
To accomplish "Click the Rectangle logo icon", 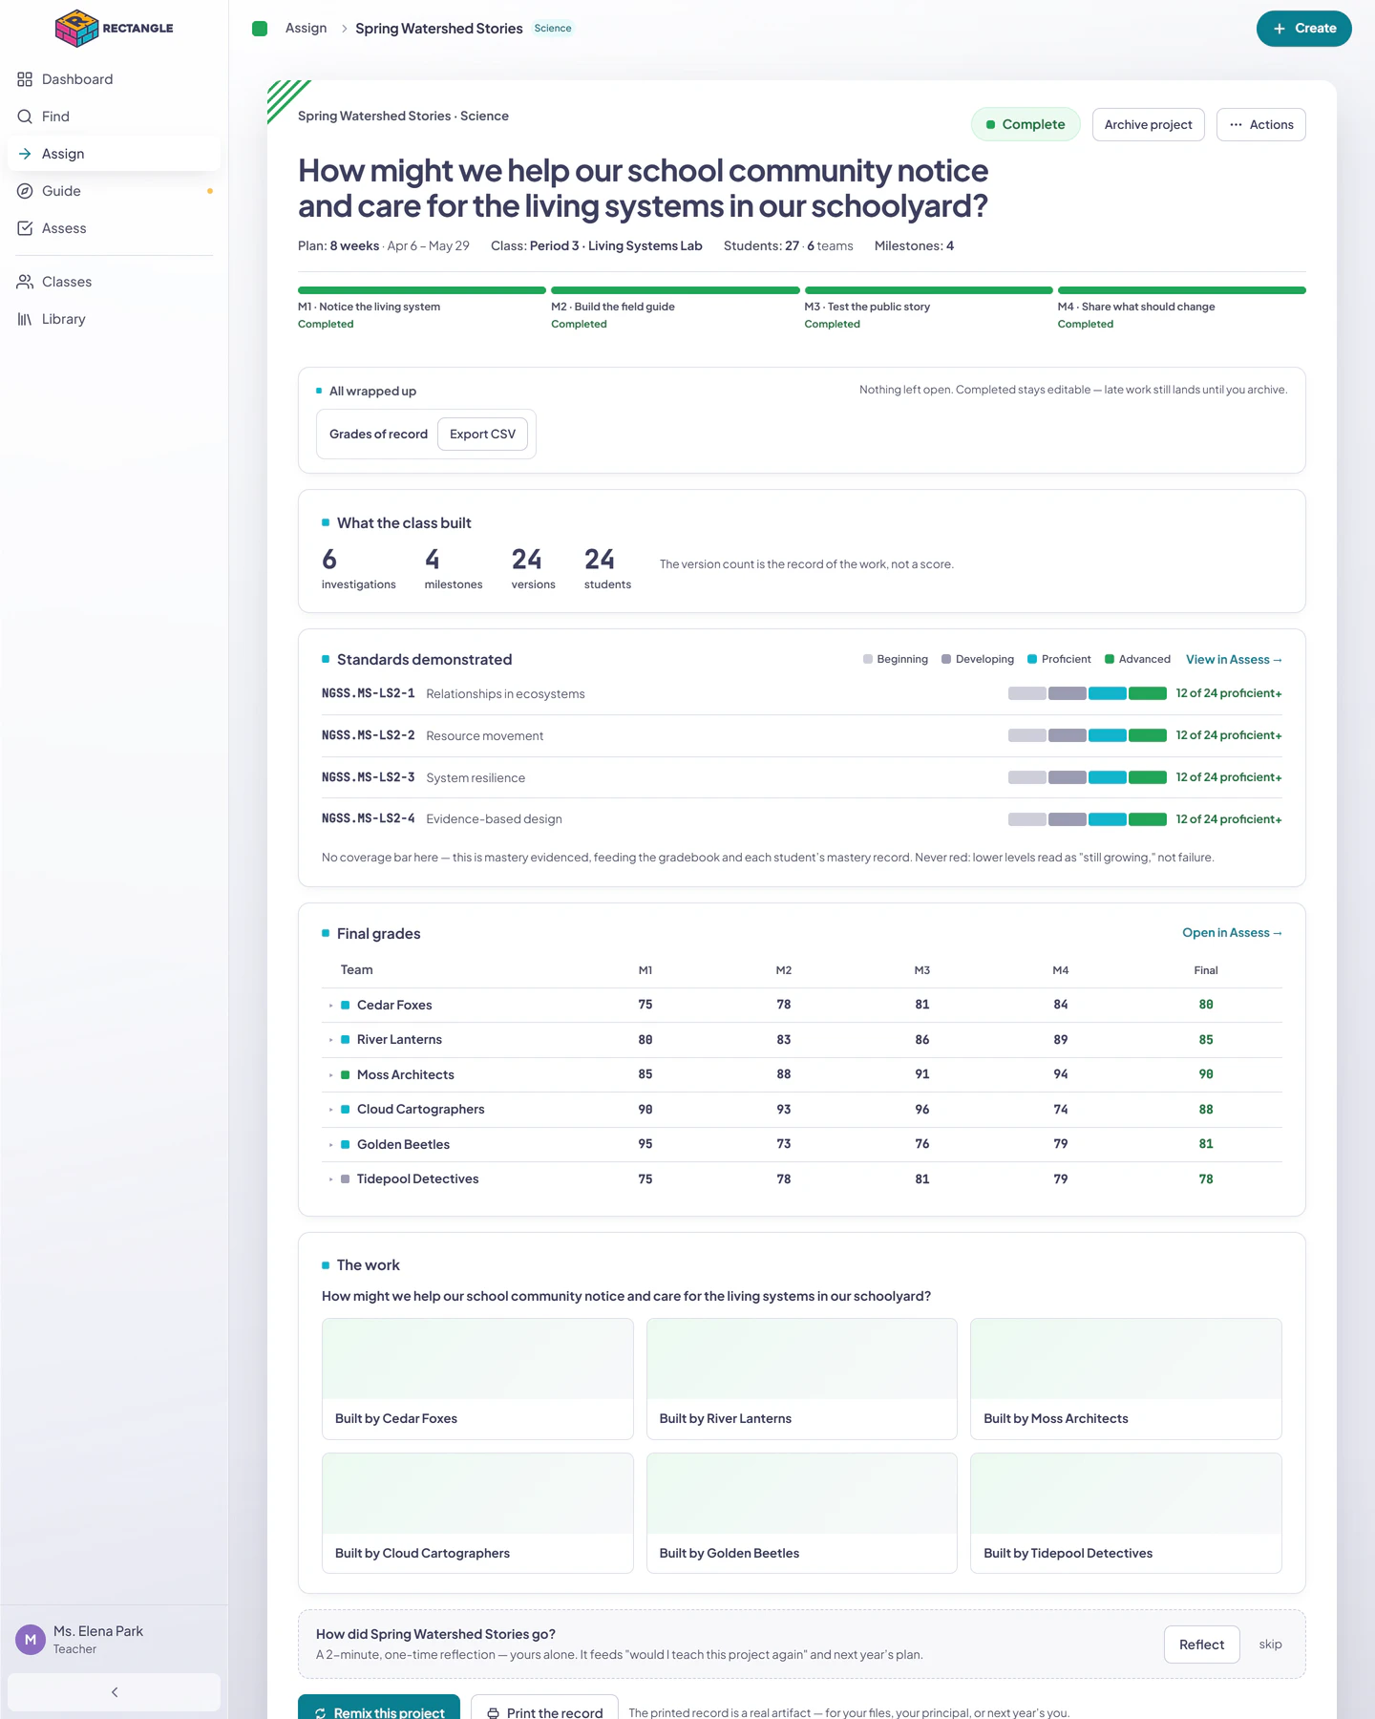I will 76,29.
